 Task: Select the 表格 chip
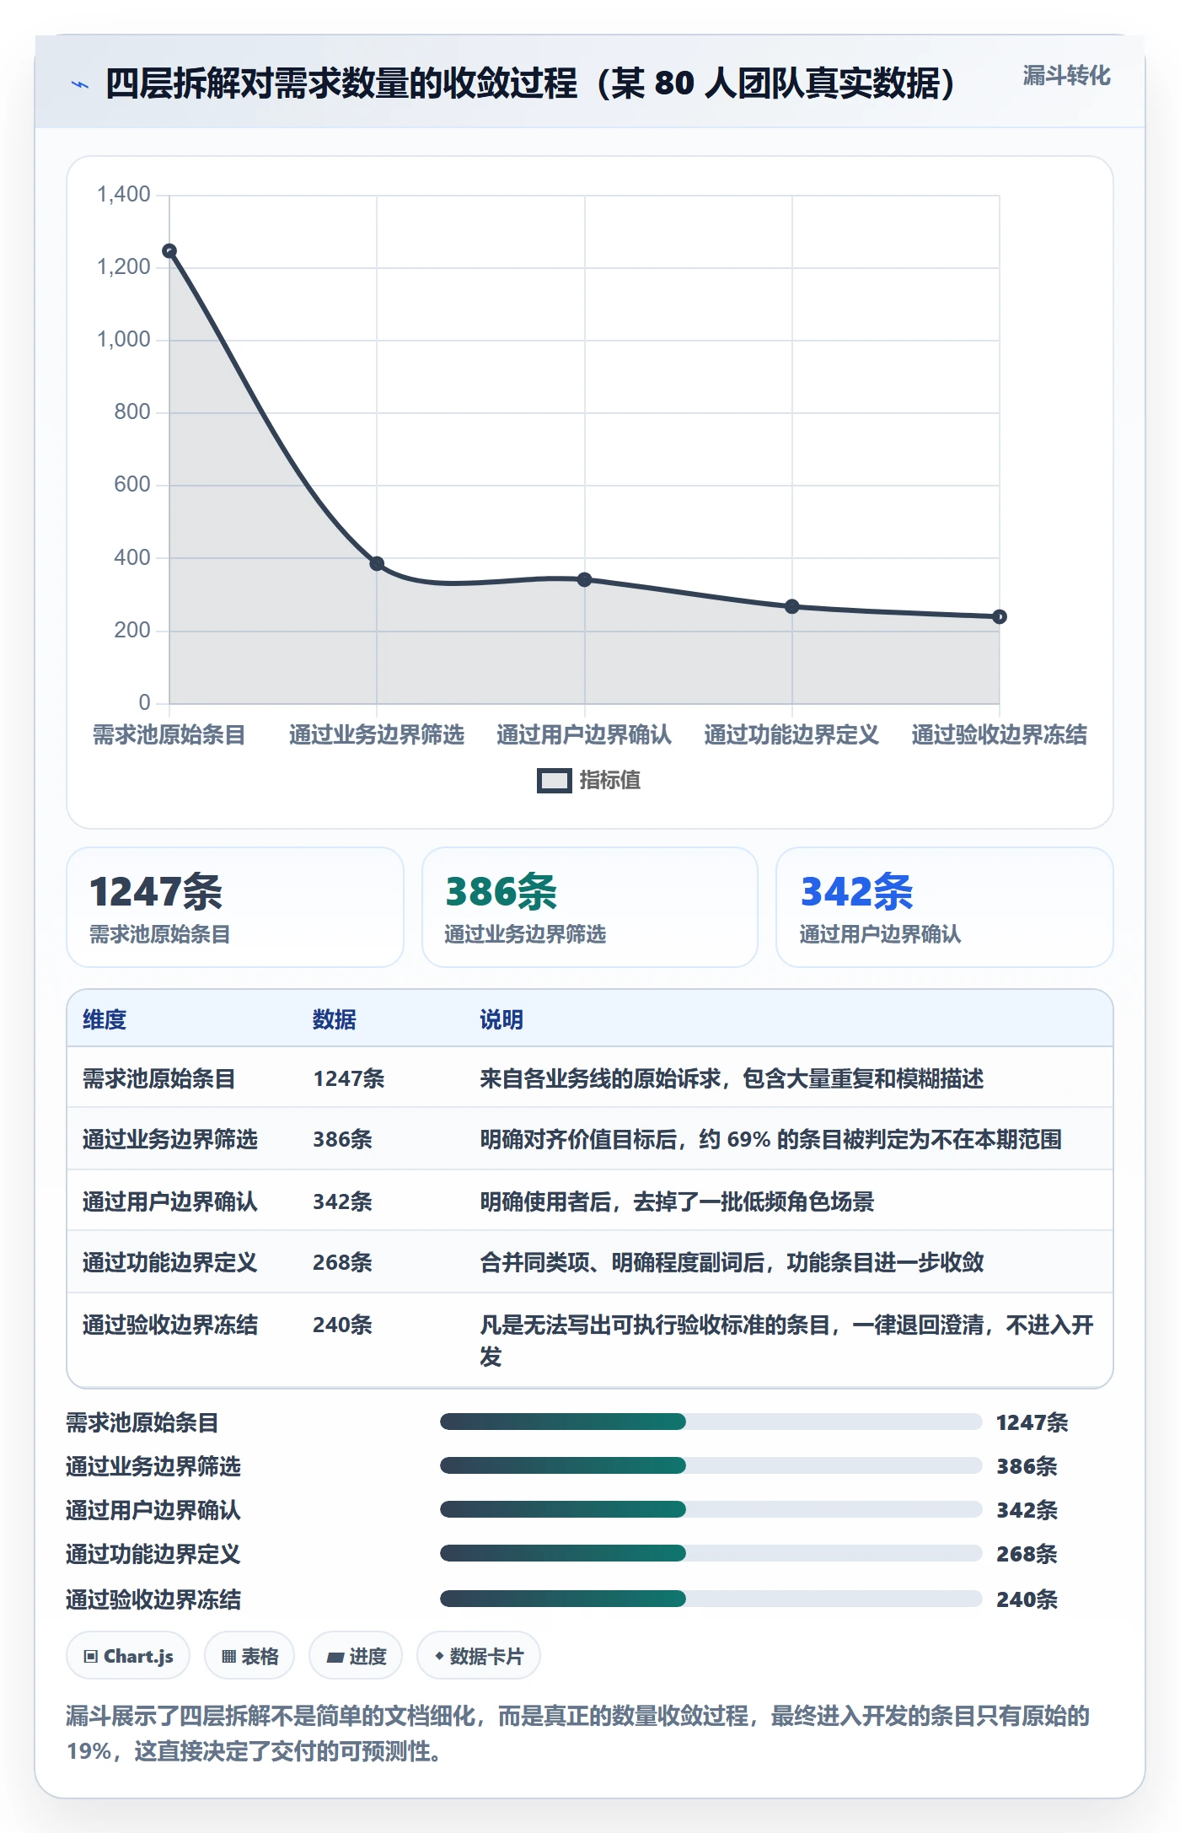[x=249, y=1656]
